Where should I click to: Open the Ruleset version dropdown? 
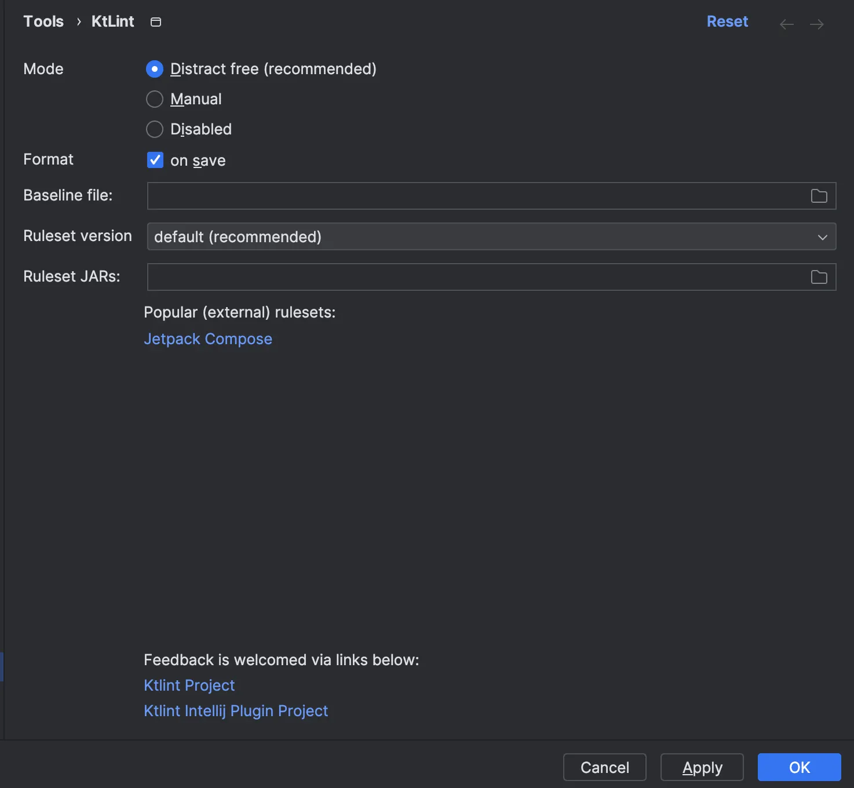491,236
